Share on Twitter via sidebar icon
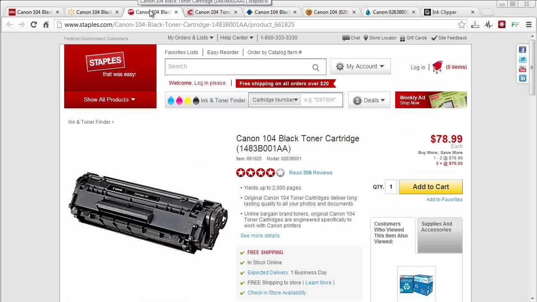537x302 pixels. pyautogui.click(x=523, y=60)
